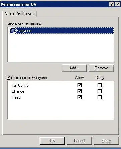
Task: Click the greyed-out Apply button
Action: (106, 141)
